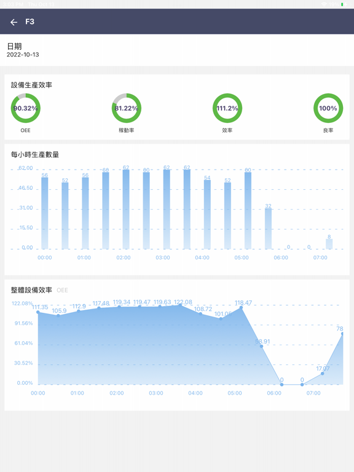
Task: Tap the battery indicator in status bar
Action: 345,4
